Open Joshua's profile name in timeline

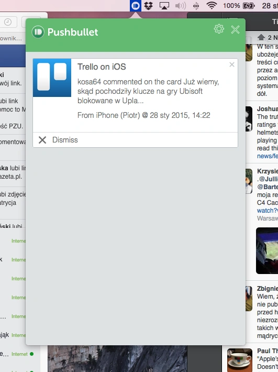[x=268, y=109]
